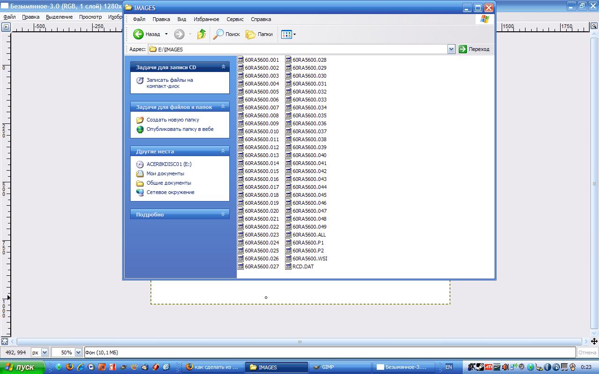Image resolution: width=599 pixels, height=374 pixels.
Task: Click GIMP horizontal scrollbar thumb
Action: point(299,342)
